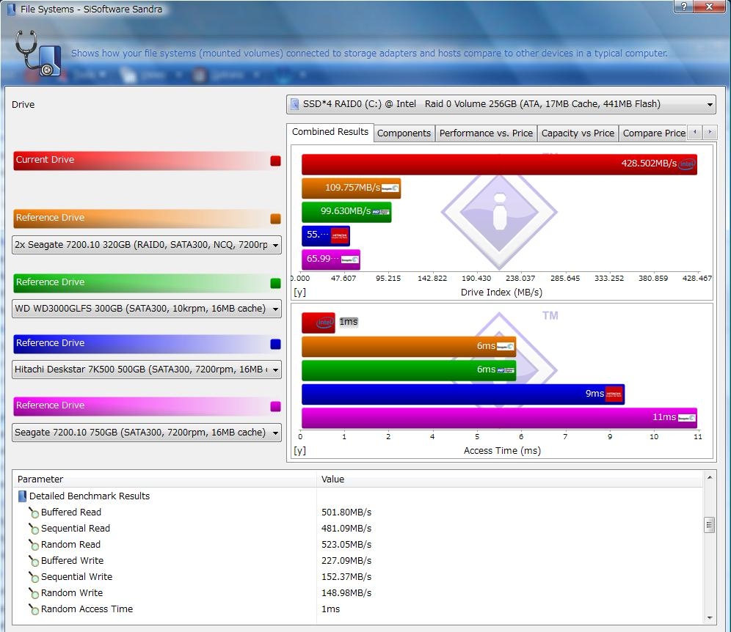Click the Sequential Read row icon
The image size is (731, 632).
(x=34, y=529)
